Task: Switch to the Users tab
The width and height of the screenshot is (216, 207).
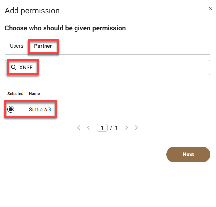Action: pyautogui.click(x=16, y=46)
